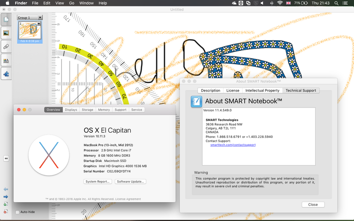Click the phone number 1.866.518.6791 line

click(x=239, y=136)
